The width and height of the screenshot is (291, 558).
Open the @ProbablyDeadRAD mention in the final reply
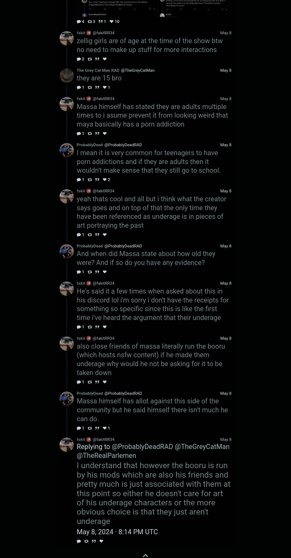pos(142,447)
